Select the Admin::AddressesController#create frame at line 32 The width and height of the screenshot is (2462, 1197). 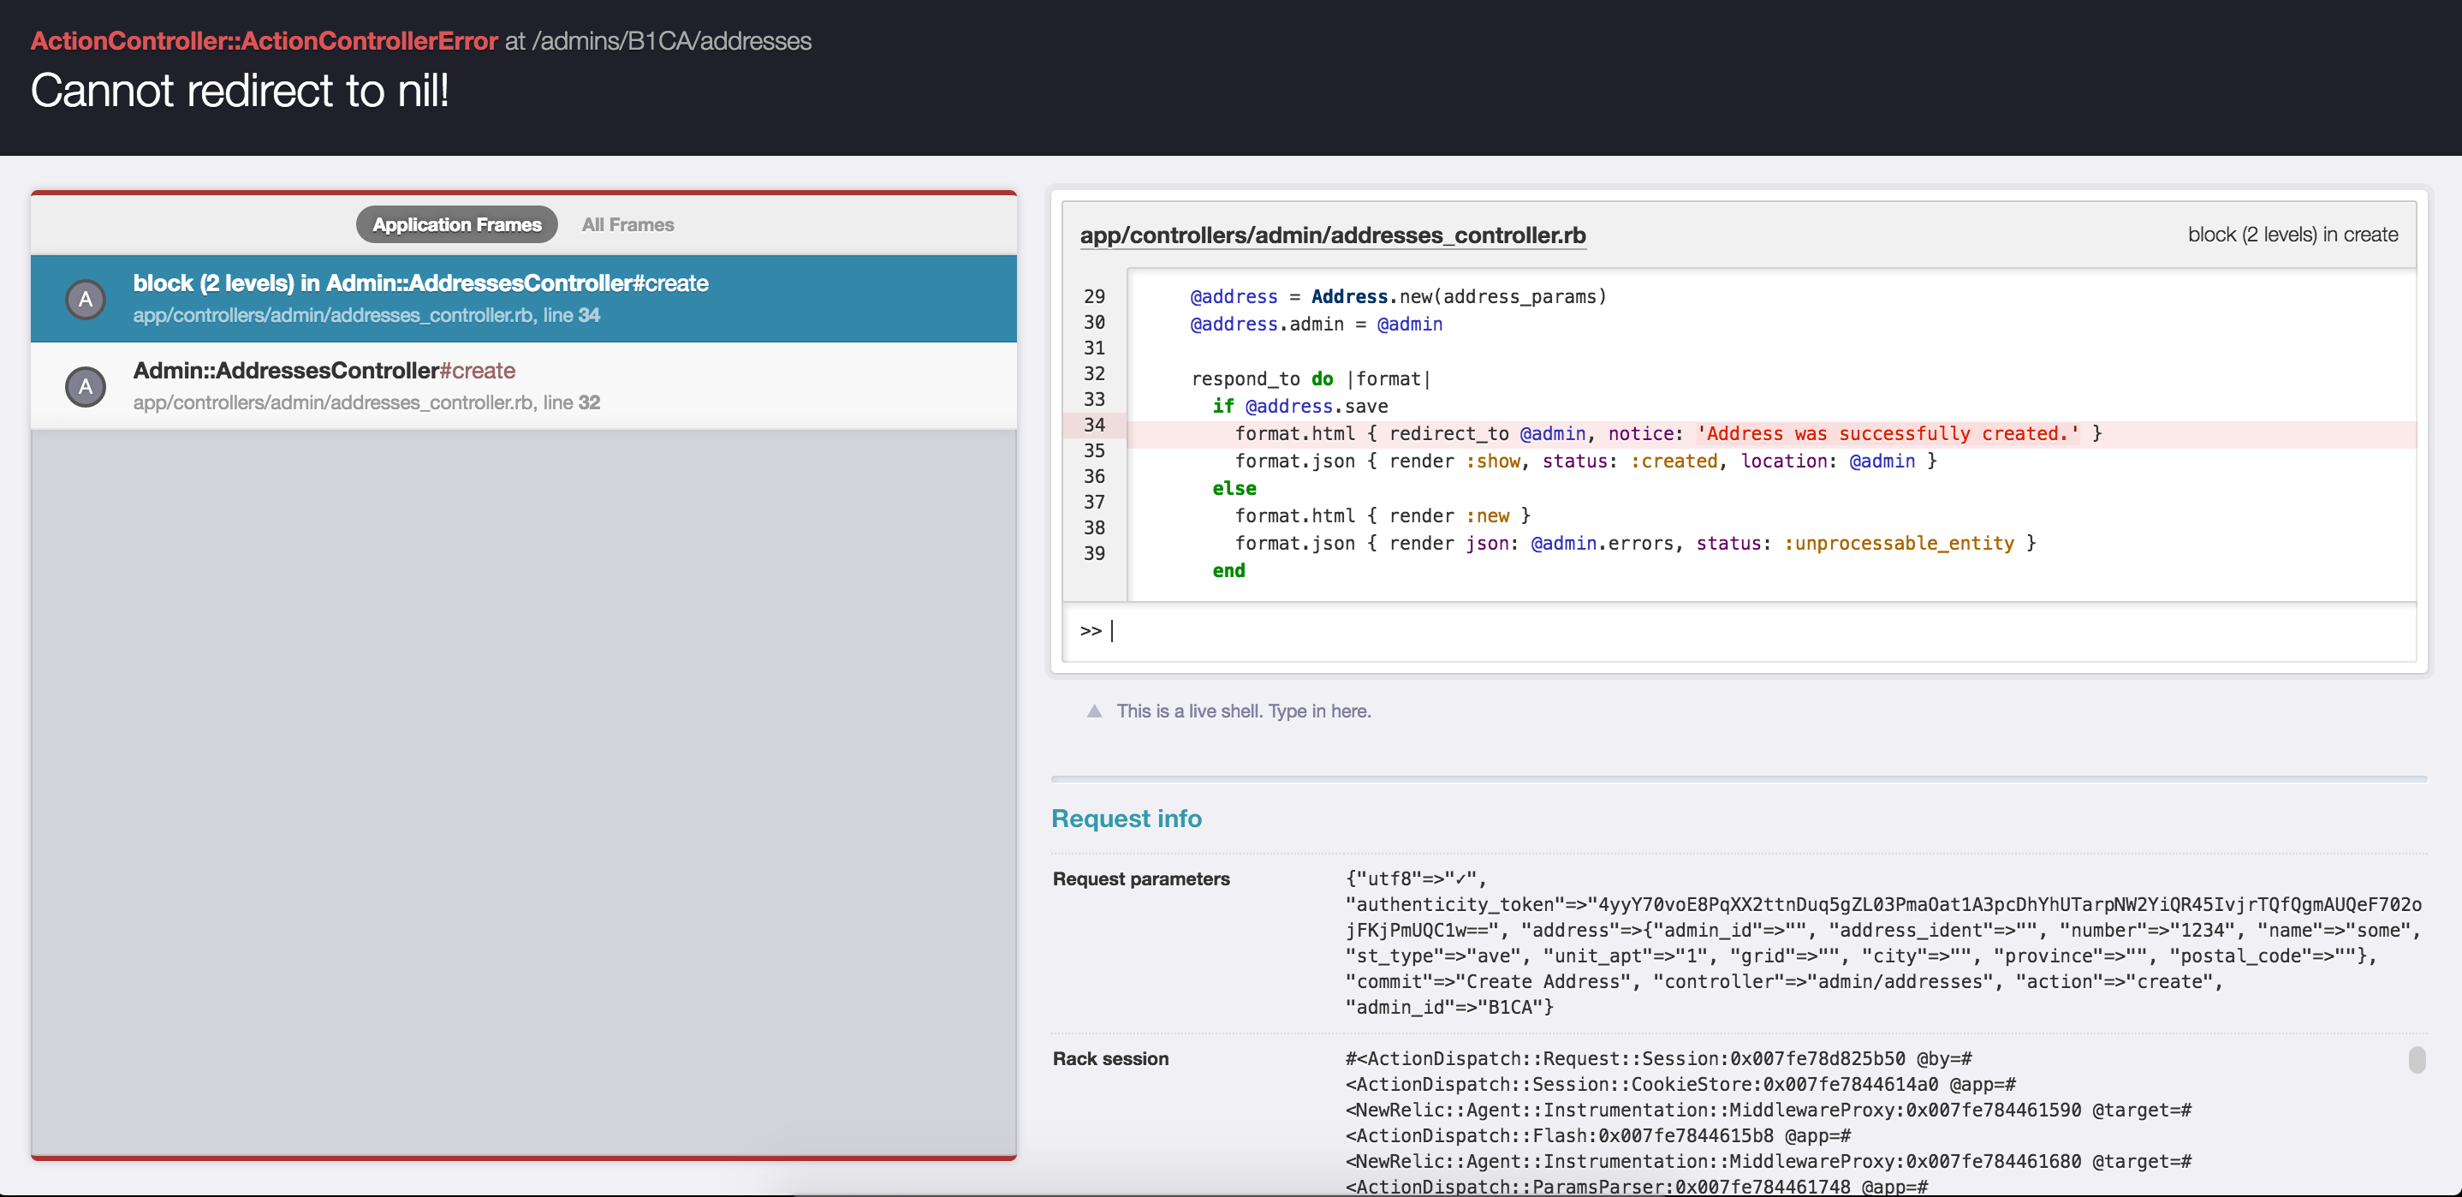(324, 371)
